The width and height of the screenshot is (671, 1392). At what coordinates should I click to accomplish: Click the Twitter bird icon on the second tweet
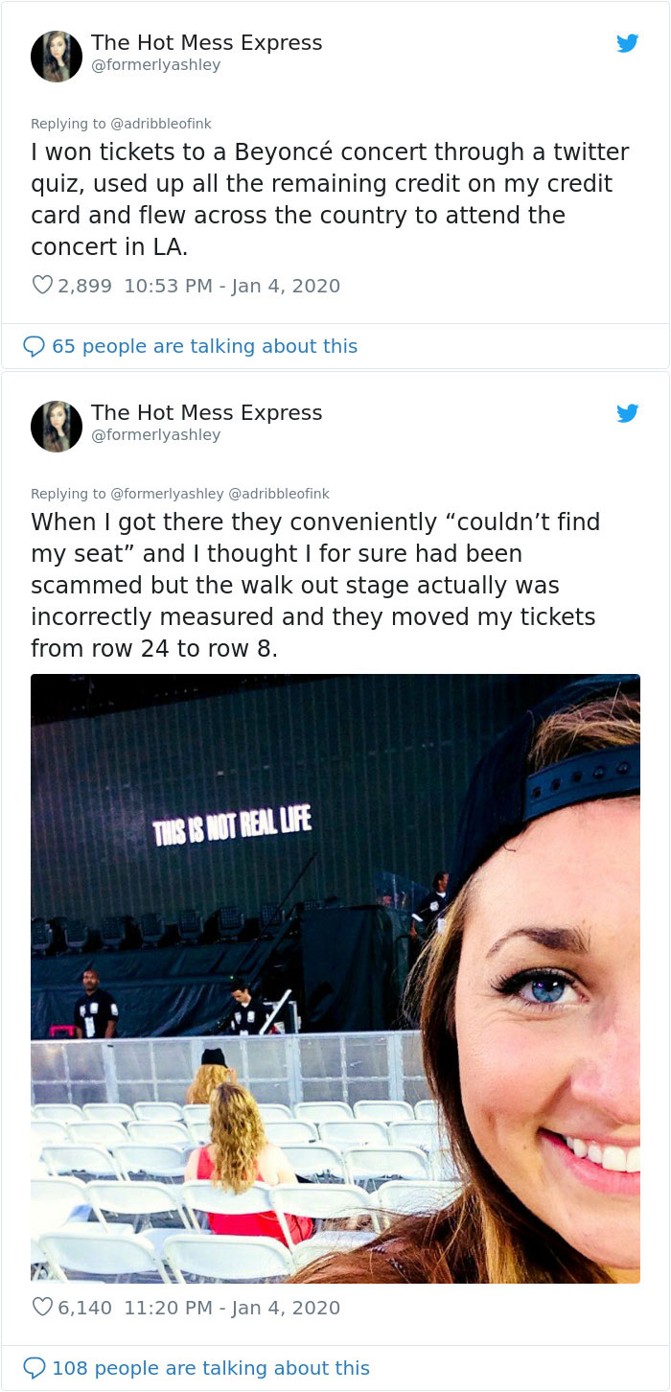628,414
